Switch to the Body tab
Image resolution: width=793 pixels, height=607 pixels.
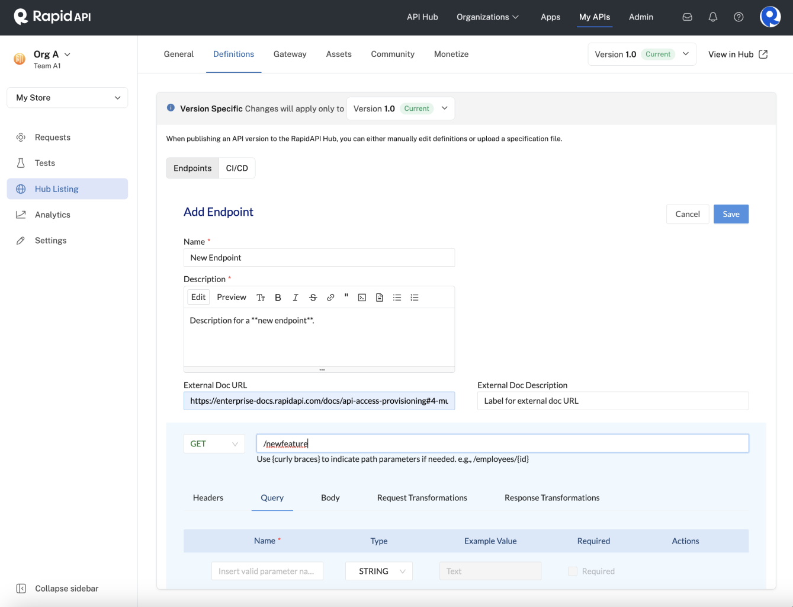pyautogui.click(x=330, y=498)
